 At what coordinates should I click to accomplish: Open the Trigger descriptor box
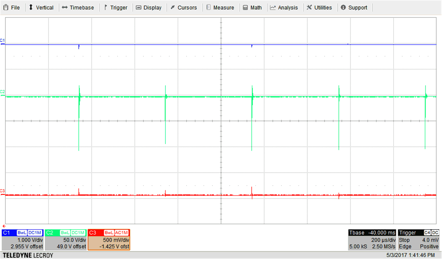click(419, 239)
